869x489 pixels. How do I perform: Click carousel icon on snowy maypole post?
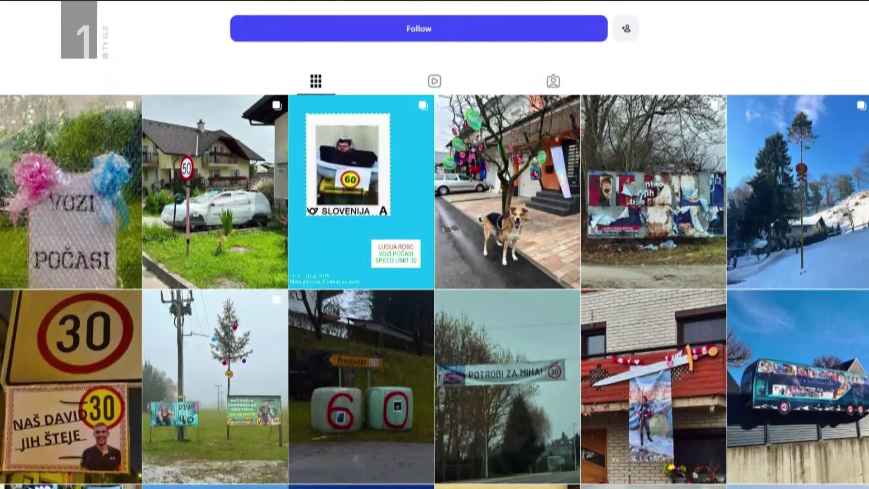click(861, 105)
